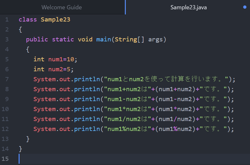Screen dimensions: 250x165
Task: Click line number 15 in the gutter
Action: (5, 159)
